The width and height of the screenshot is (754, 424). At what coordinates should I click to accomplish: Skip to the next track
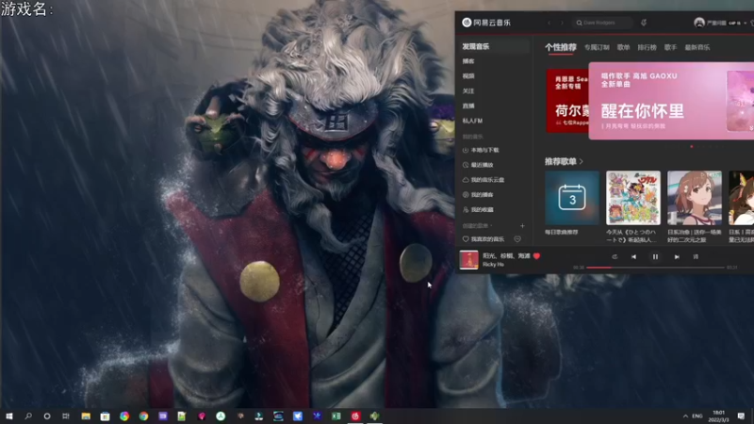[x=677, y=256]
